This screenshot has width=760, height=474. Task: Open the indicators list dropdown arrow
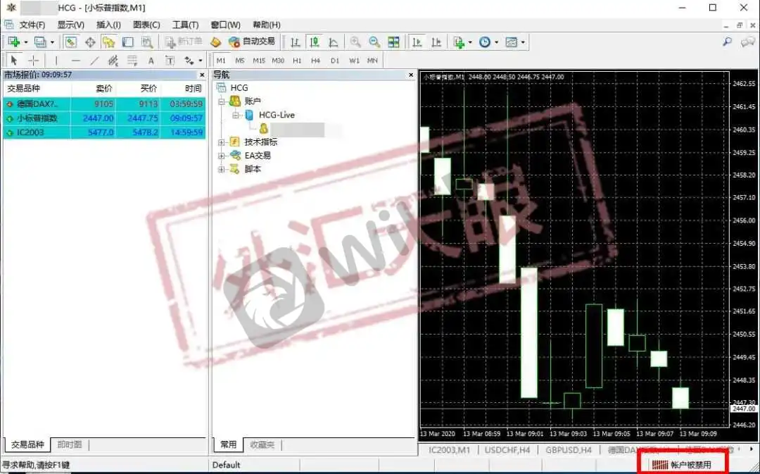(470, 43)
